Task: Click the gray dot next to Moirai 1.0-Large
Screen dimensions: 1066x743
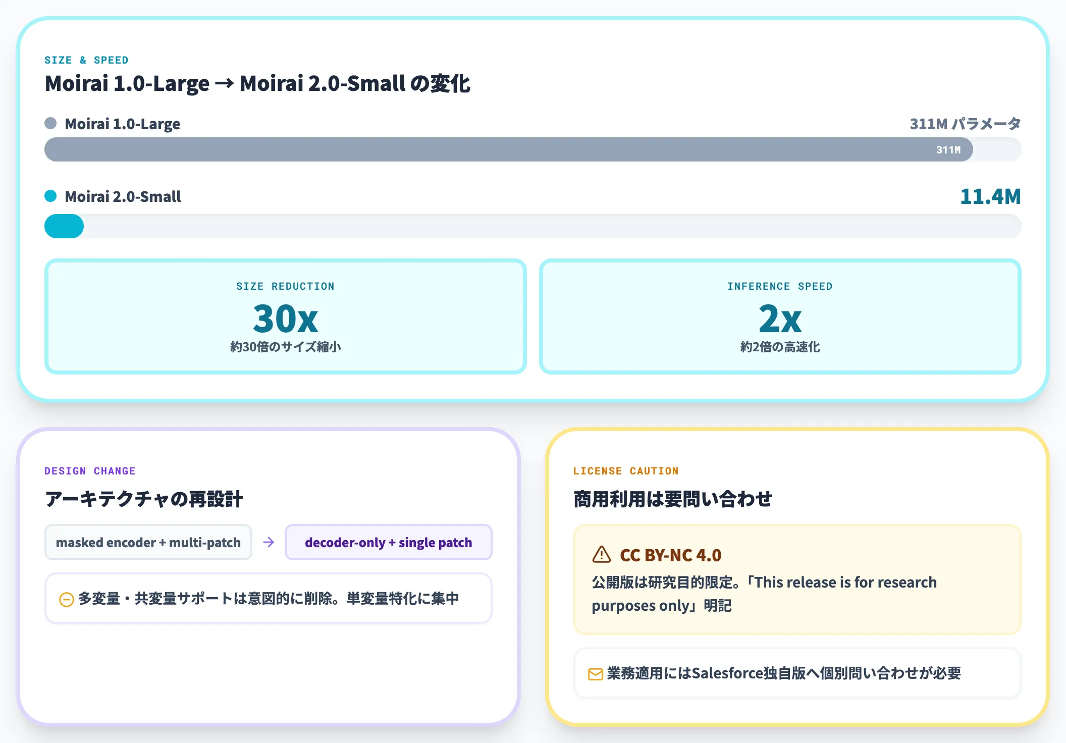Action: [x=50, y=123]
